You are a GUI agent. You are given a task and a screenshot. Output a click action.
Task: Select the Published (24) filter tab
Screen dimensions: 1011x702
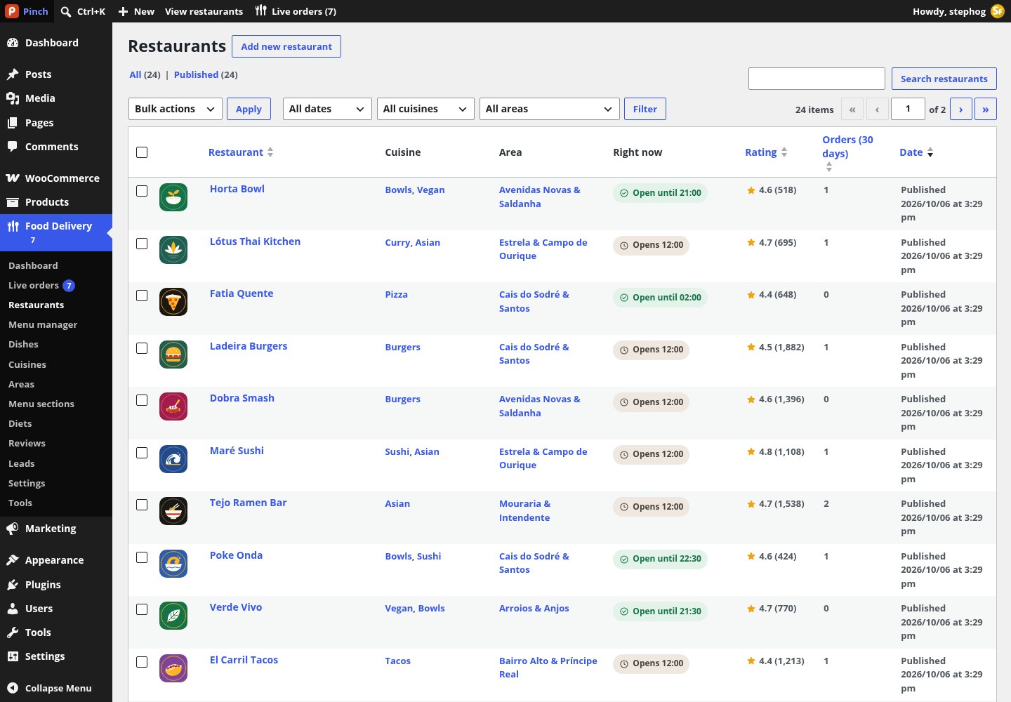(206, 74)
